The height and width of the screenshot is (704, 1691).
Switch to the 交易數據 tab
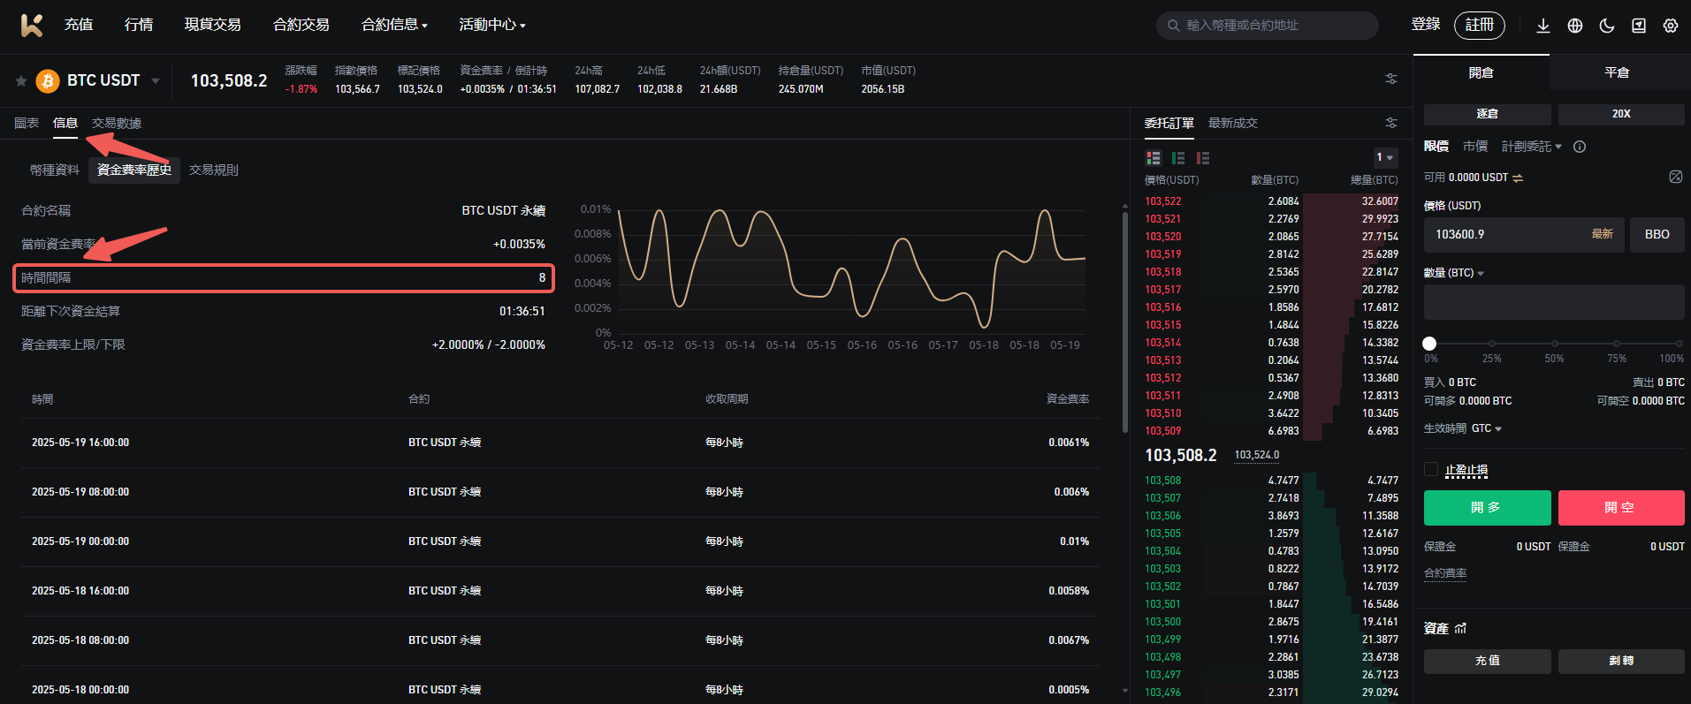117,123
